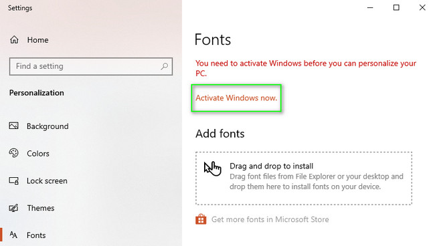
Task: Open the Home settings page
Action: point(37,40)
